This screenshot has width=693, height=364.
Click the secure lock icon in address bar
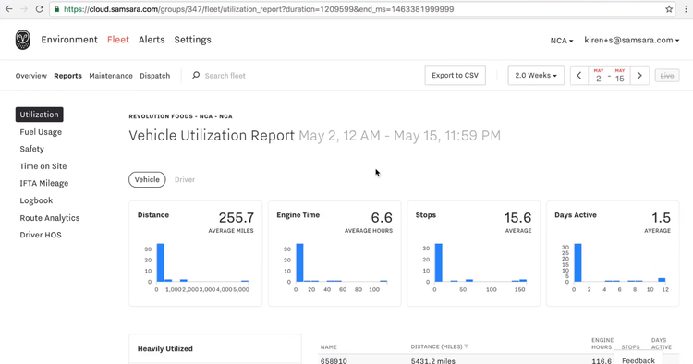click(56, 9)
